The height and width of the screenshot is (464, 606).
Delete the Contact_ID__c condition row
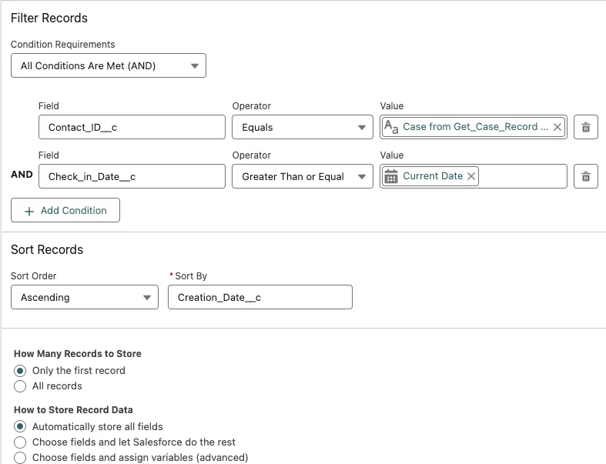585,127
